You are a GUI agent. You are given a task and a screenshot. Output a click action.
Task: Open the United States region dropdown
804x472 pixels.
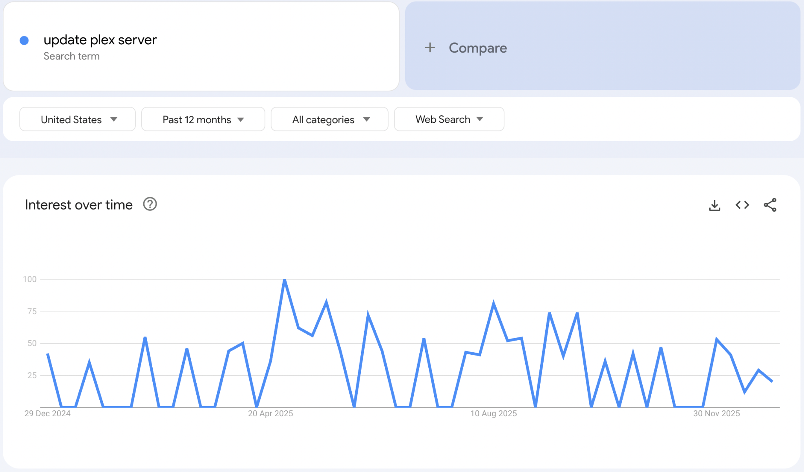[77, 119]
